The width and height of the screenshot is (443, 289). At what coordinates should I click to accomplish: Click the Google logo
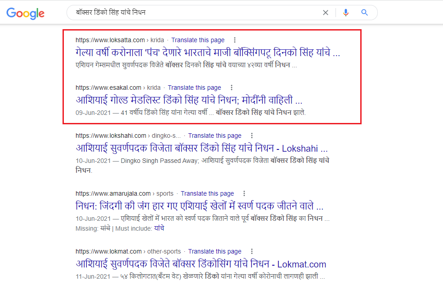25,13
